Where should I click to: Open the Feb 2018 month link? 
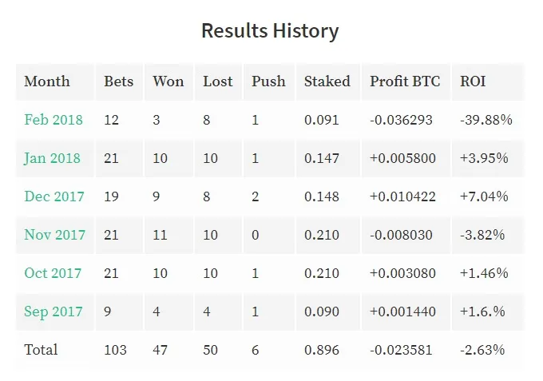(54, 120)
